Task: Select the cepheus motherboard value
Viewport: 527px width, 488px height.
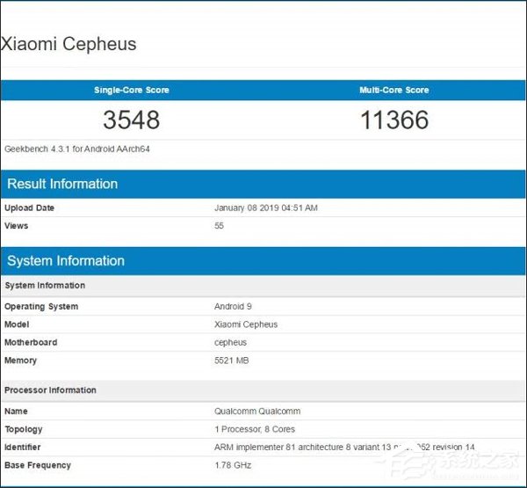Action: 230,343
